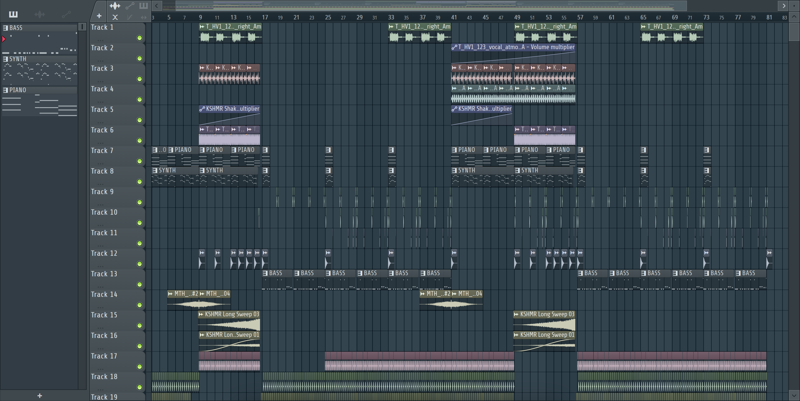Click the crossfade X icon in toolbar

click(115, 17)
